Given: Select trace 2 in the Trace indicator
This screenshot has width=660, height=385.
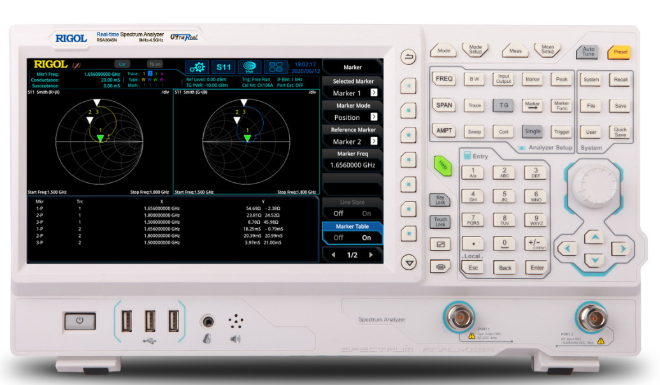Looking at the screenshot, I should [150, 74].
